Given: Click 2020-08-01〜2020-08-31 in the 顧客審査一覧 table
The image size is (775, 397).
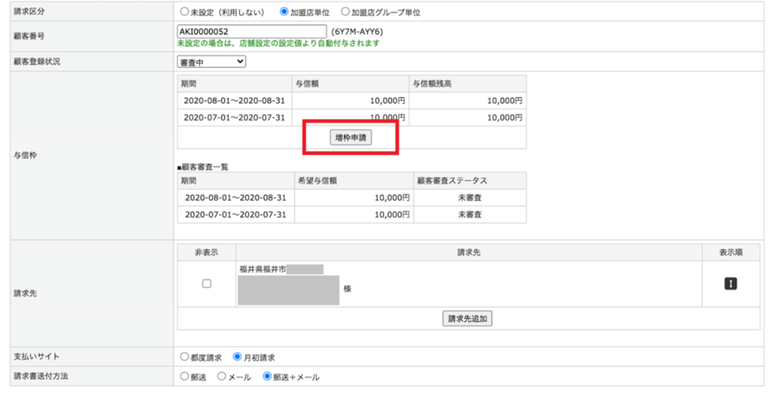Looking at the screenshot, I should [236, 198].
